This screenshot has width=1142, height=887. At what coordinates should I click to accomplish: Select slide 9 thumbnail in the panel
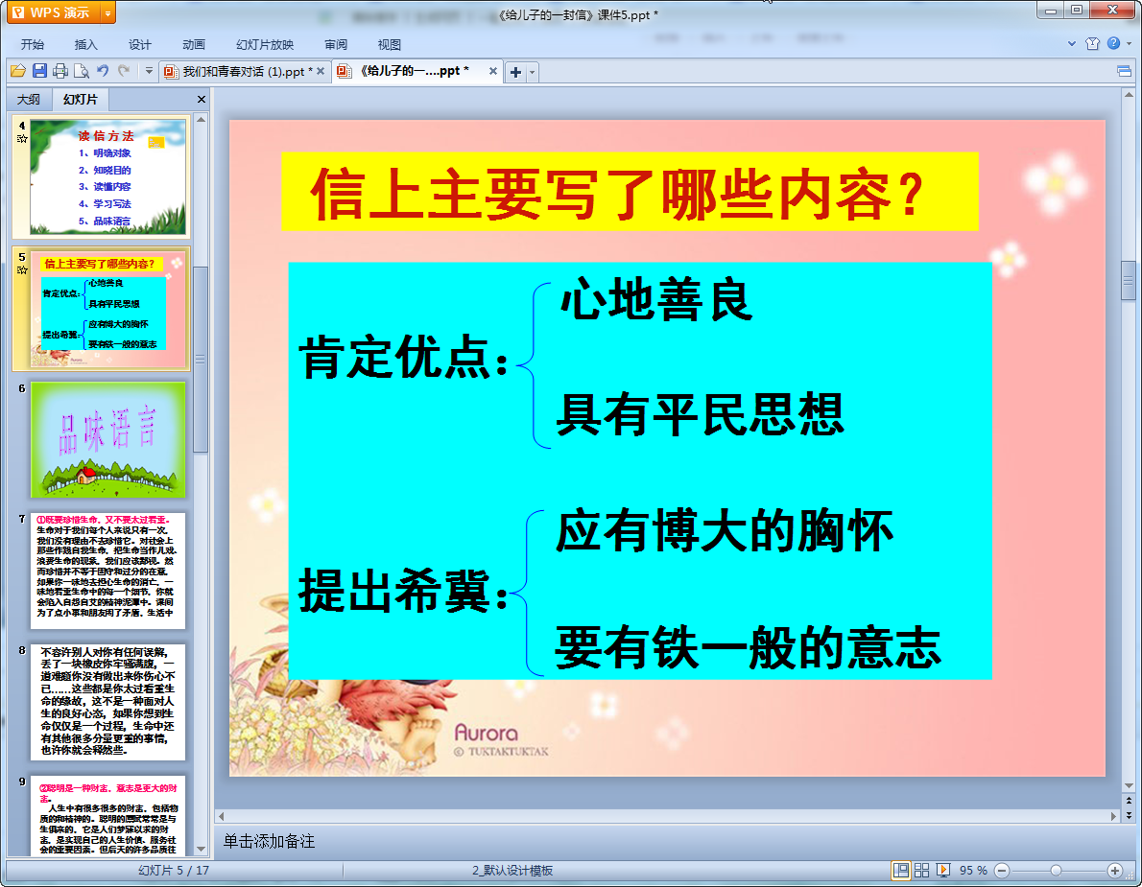tap(107, 815)
